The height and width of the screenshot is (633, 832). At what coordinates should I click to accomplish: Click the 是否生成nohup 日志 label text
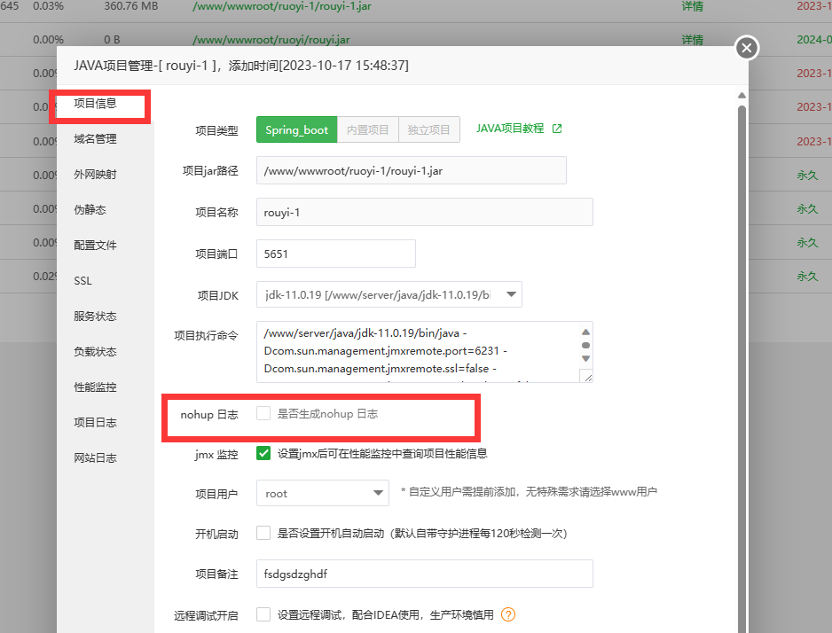click(x=327, y=413)
